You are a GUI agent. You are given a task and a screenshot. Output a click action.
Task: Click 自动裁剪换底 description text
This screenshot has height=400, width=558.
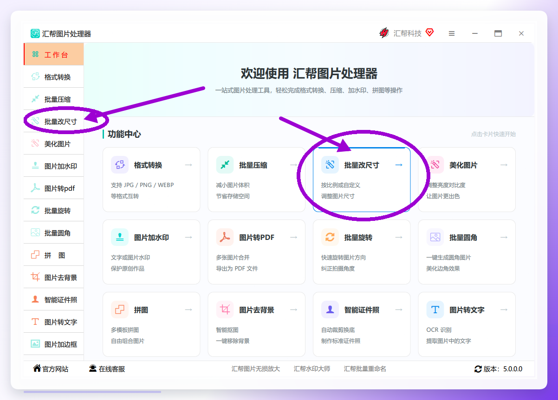(338, 329)
